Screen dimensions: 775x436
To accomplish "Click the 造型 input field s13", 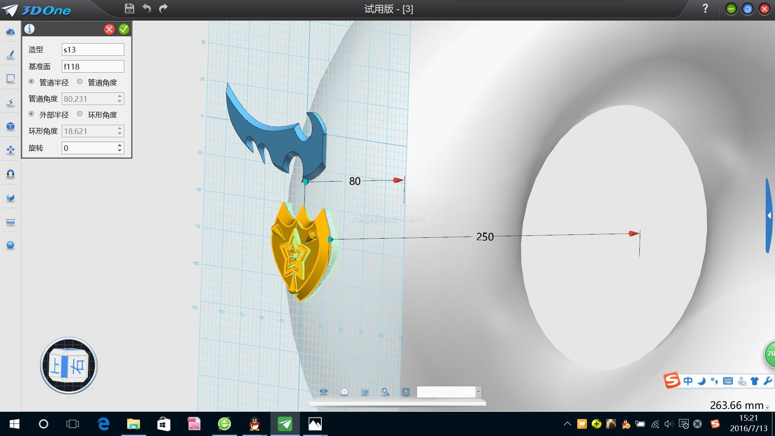I will click(x=92, y=50).
